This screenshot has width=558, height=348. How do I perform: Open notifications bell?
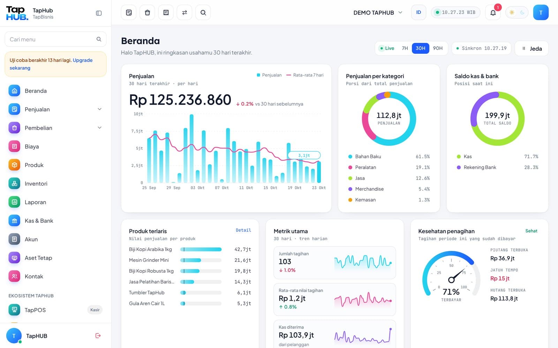coord(493,13)
